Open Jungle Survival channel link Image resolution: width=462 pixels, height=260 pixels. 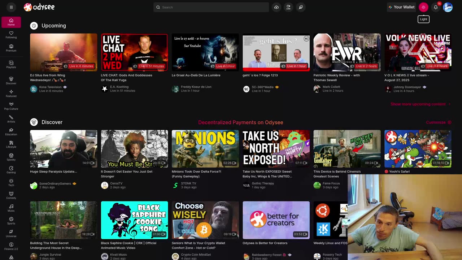pos(50,255)
